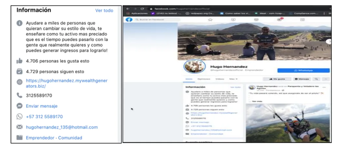Expand the post with Ver más

(257, 101)
